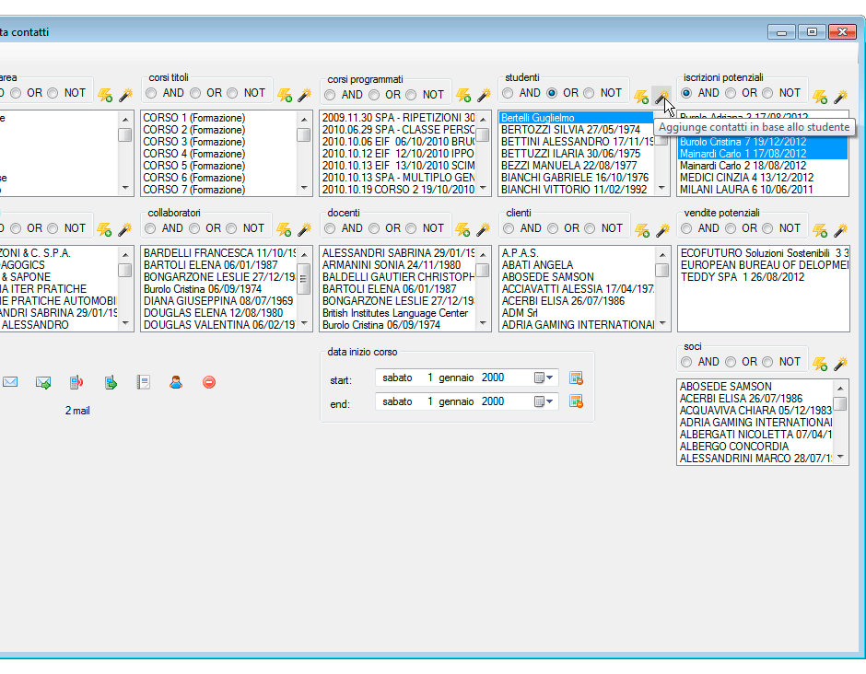This screenshot has height=674, width=866.
Task: Select 'MILANI LAURA 6 10/06/2011' in iscrizioni potenziali
Action: tap(746, 190)
